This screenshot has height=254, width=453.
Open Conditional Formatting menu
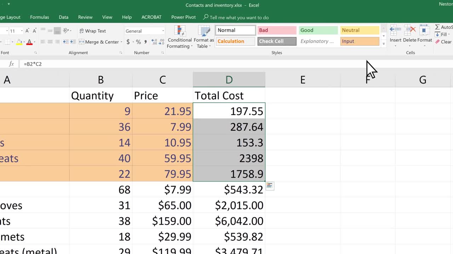pyautogui.click(x=179, y=37)
